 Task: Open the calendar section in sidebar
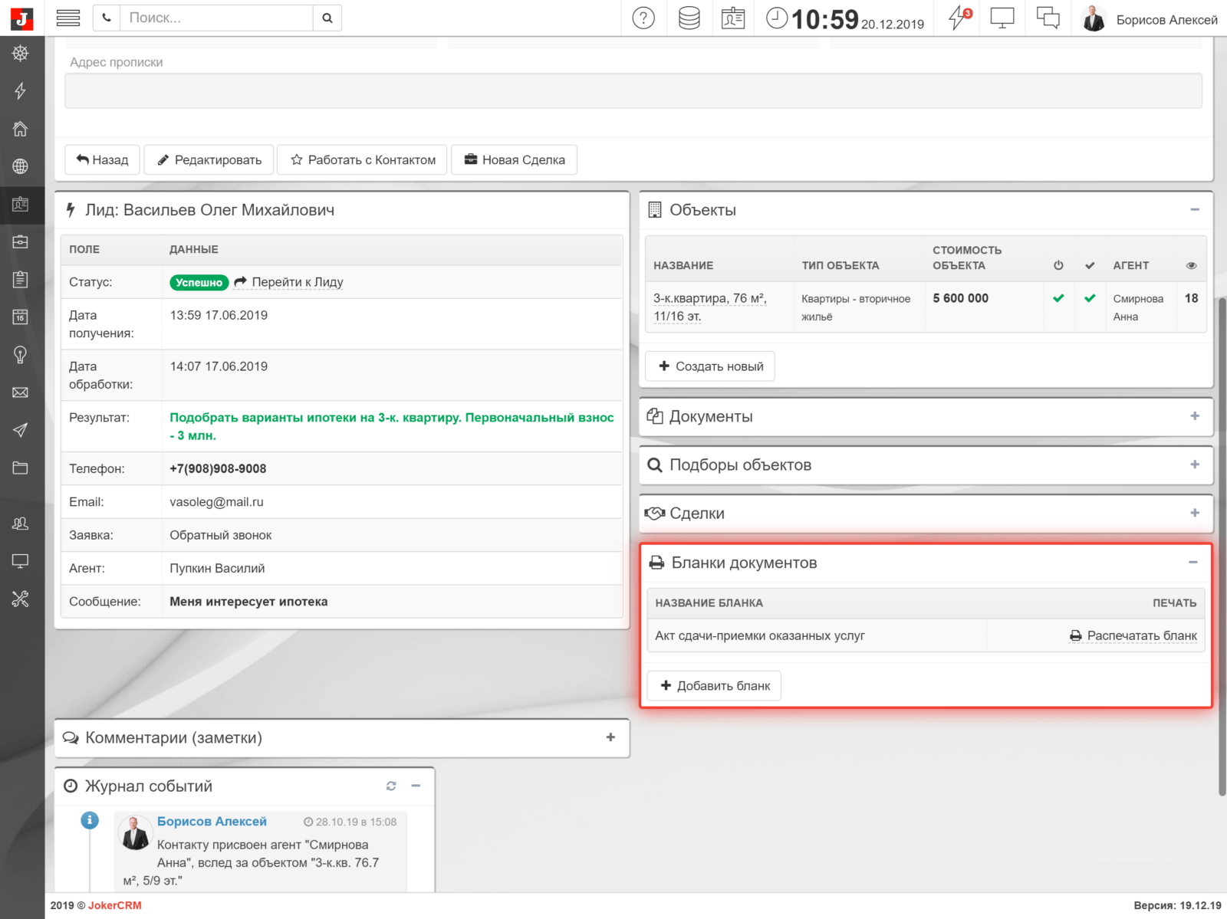pyautogui.click(x=21, y=318)
